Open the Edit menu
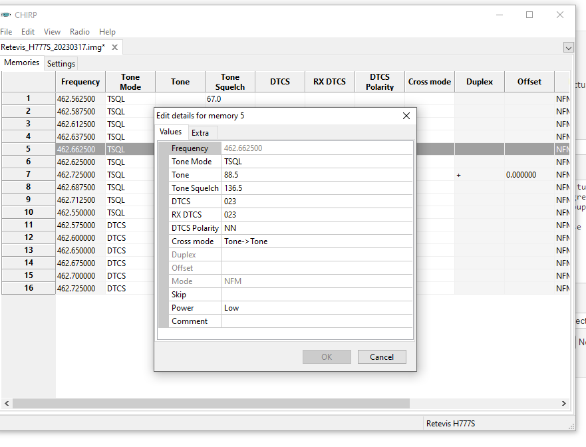 [28, 32]
